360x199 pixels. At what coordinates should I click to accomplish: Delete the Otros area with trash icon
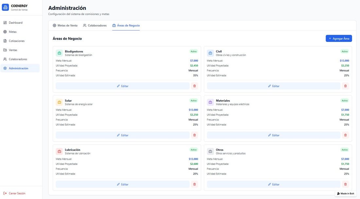point(345,184)
